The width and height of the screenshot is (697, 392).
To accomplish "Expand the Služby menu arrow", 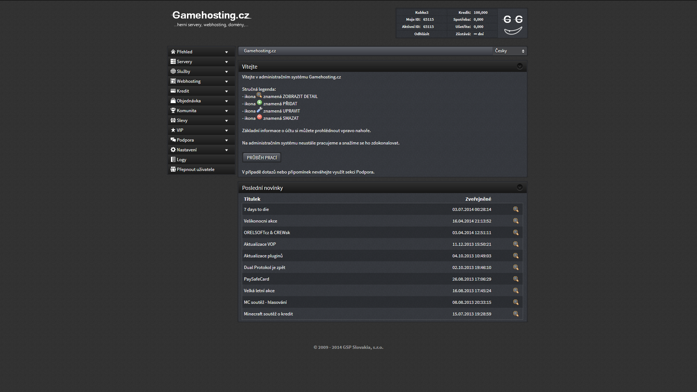I will pyautogui.click(x=227, y=72).
